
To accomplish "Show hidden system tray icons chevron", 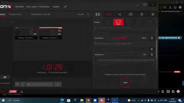I will pyautogui.click(x=139, y=100).
